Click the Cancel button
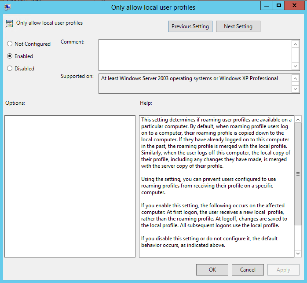Screen dimensions: 307x283 pyautogui.click(x=248, y=270)
